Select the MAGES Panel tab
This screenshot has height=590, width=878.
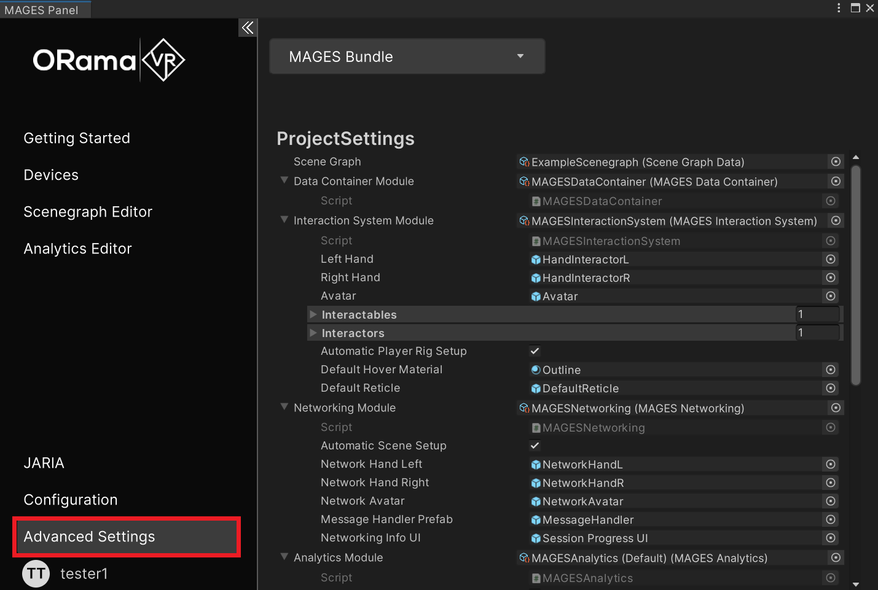45,10
